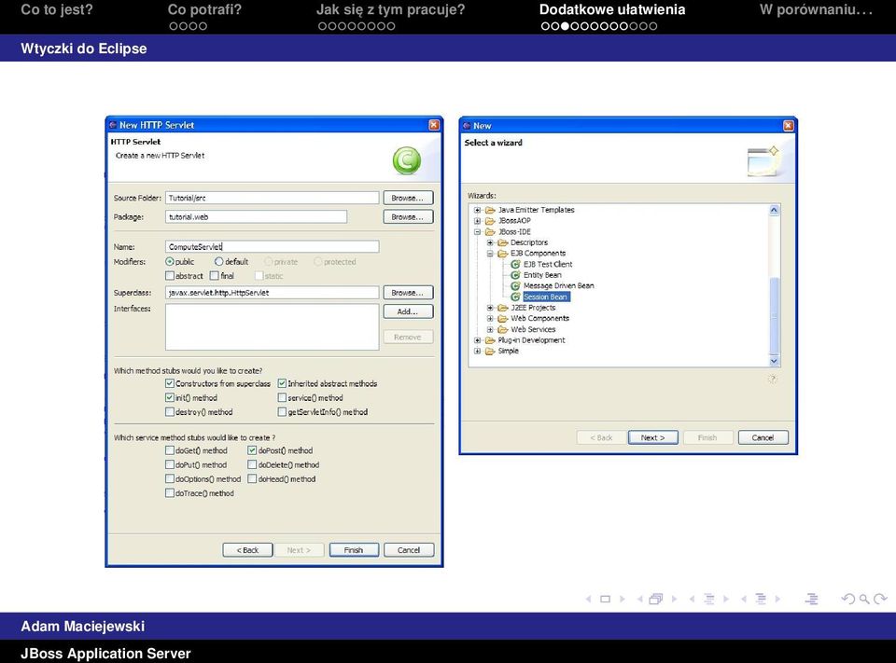Click into the Package text field

pyautogui.click(x=256, y=217)
